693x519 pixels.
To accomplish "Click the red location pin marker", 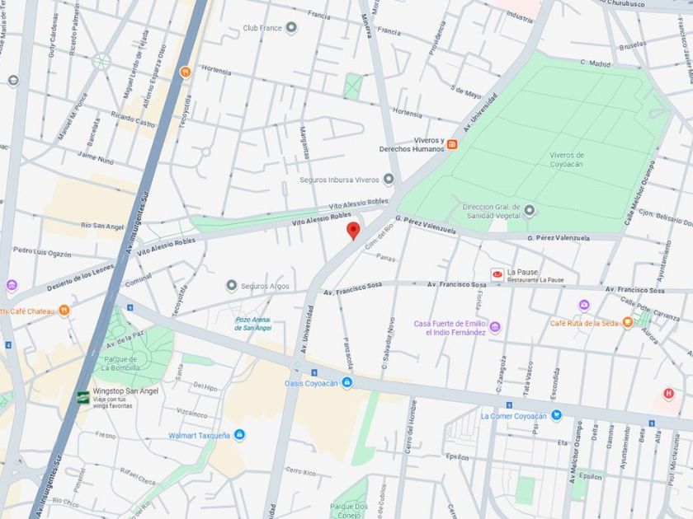I will [353, 231].
